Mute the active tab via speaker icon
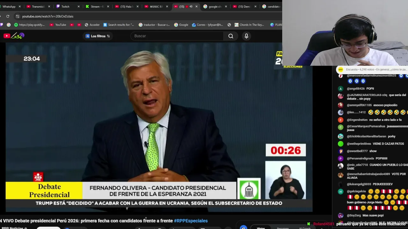 191,6
